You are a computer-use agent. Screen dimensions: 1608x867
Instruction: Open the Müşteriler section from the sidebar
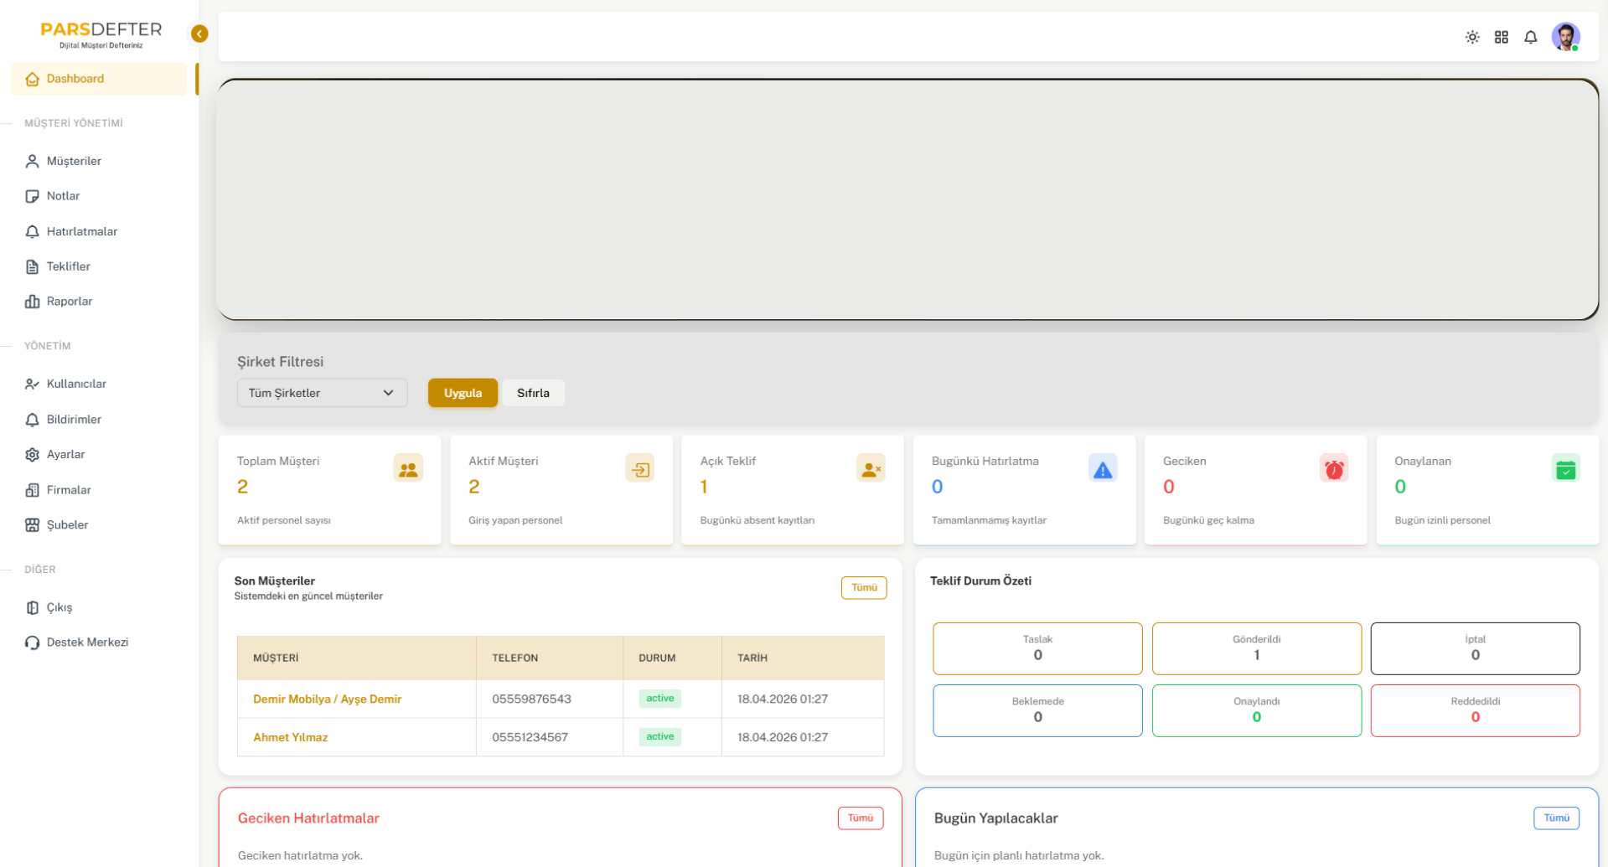75,161
